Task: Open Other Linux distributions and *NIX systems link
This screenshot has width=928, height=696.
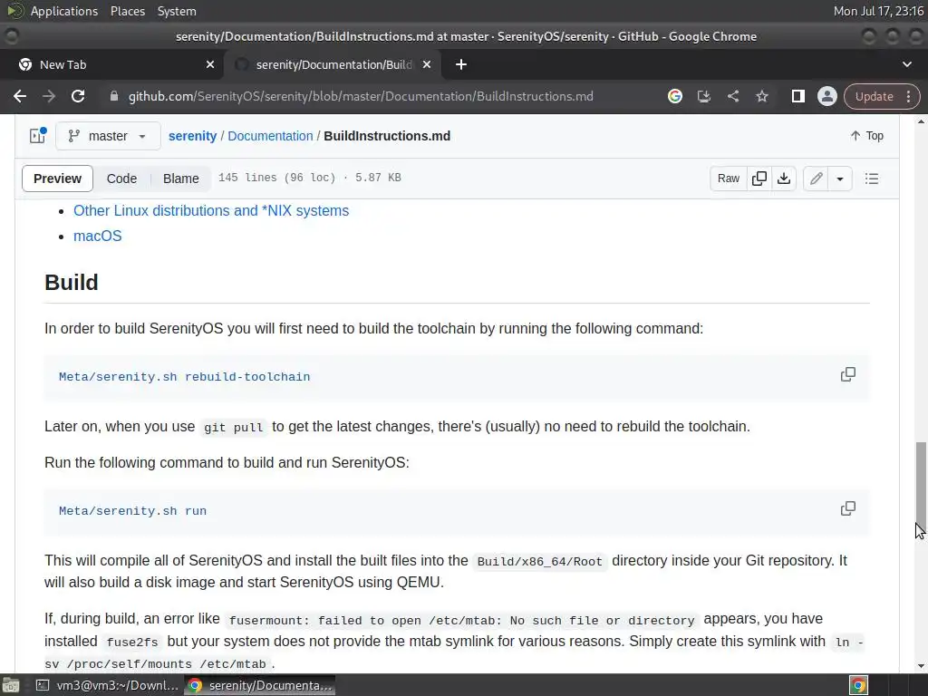Action: pos(211,210)
